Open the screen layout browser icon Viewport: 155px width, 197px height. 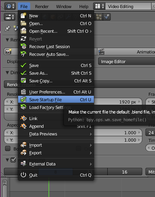coord(99,6)
